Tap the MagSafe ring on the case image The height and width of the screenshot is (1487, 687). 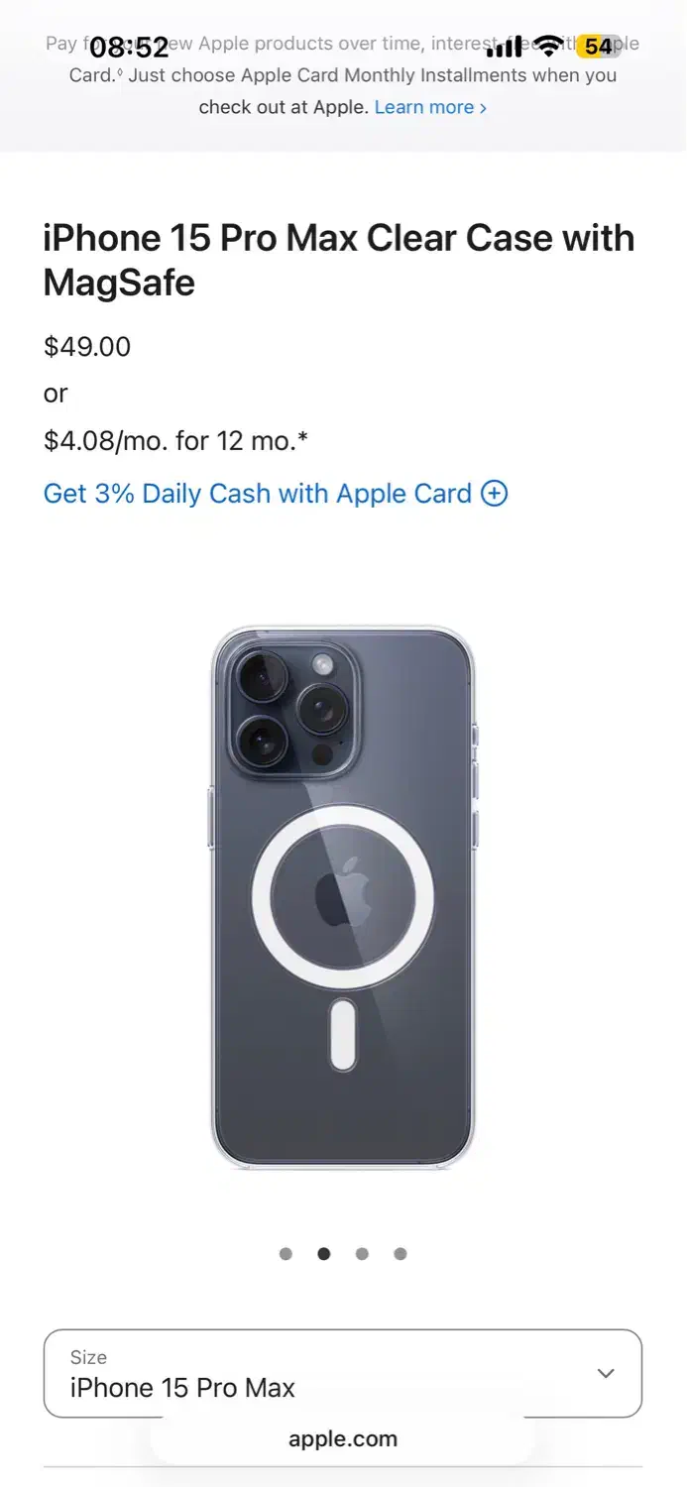click(x=343, y=897)
